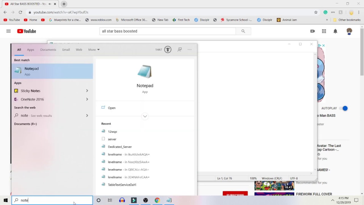Open the headphones app on taskbar
364x205 pixels.
click(x=122, y=200)
